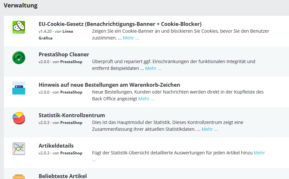This screenshot has width=289, height=179.
Task: Select Hinweis auf neue Bestellungen title
Action: (x=109, y=85)
